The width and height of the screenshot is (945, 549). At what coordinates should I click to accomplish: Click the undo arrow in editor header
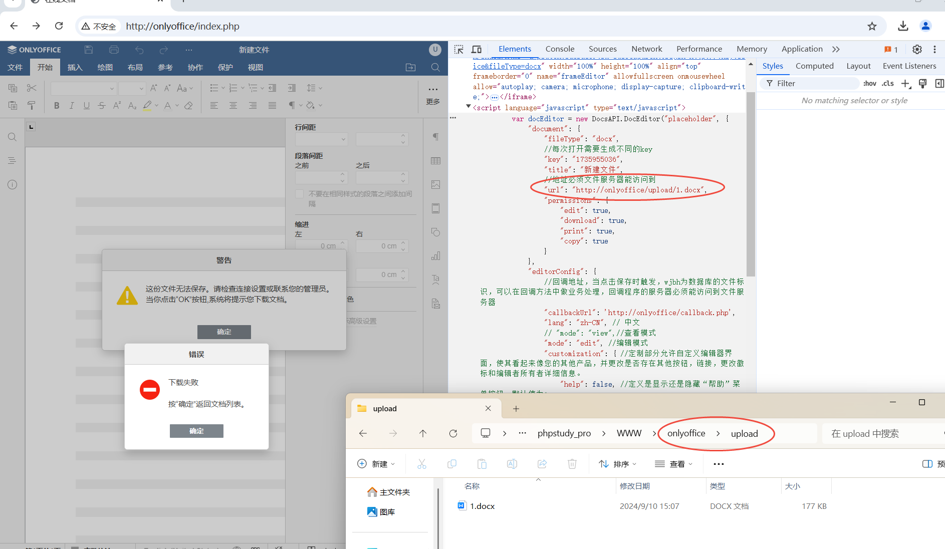[139, 50]
